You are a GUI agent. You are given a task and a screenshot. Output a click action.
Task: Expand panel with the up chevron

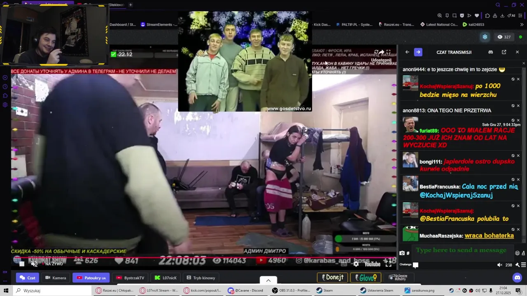coord(268,280)
